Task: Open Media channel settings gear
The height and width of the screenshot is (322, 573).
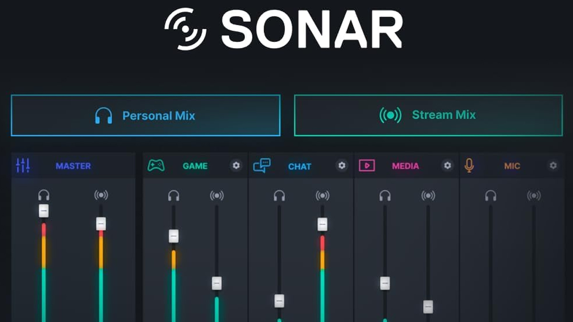Action: tap(447, 166)
